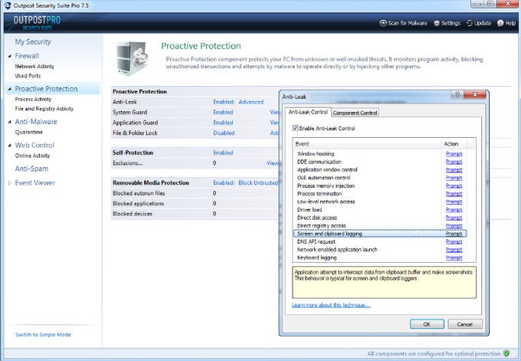Select Screen and clipboard logging row
The width and height of the screenshot is (521, 361).
tap(380, 233)
